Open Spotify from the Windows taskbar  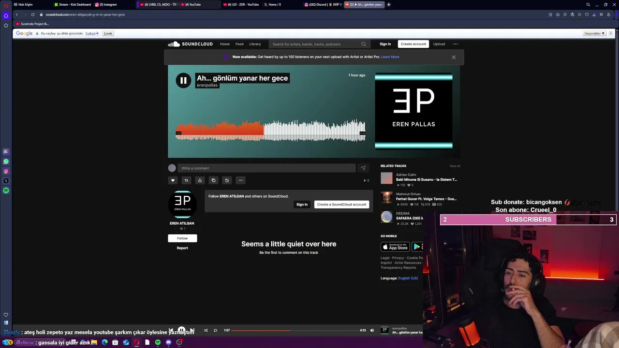158,342
